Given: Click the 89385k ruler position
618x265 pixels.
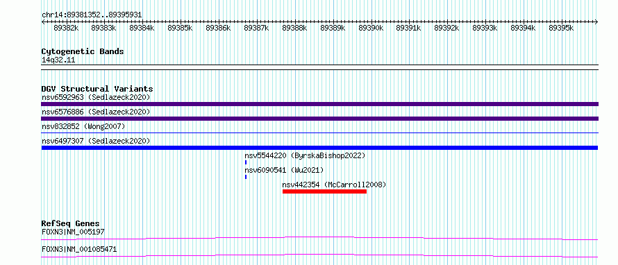Looking at the screenshot, I should [180, 28].
